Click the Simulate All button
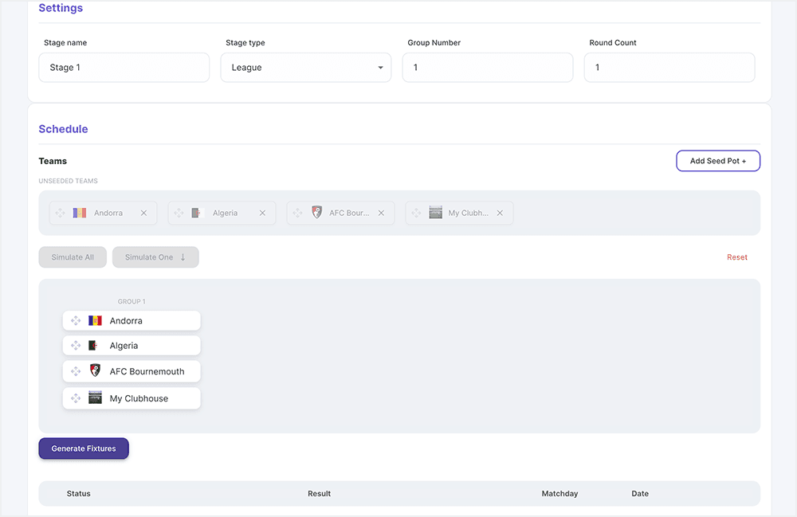Image resolution: width=797 pixels, height=517 pixels. coord(73,257)
